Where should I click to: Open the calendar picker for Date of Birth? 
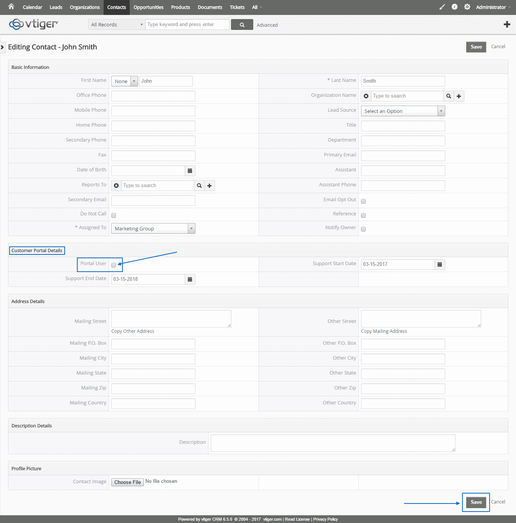click(x=190, y=171)
